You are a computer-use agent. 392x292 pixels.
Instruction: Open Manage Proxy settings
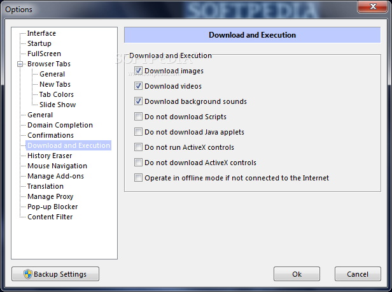50,196
